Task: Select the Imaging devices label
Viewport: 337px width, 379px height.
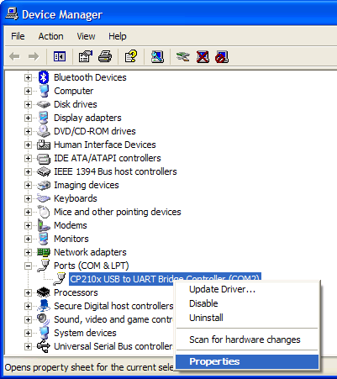Action: point(87,185)
